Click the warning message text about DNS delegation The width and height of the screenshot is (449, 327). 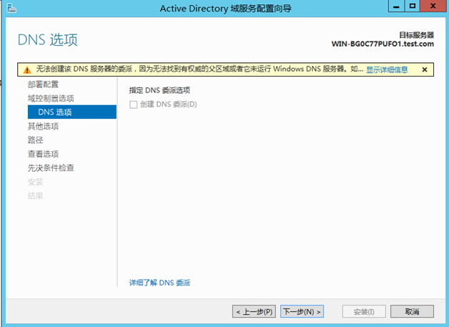coord(199,69)
